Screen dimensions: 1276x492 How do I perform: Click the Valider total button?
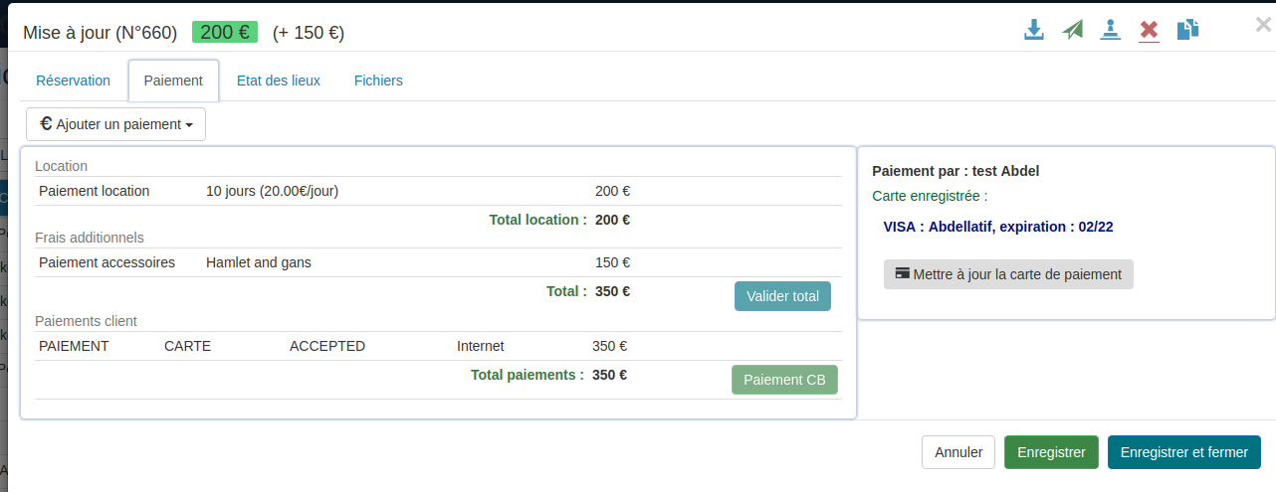pyautogui.click(x=782, y=296)
